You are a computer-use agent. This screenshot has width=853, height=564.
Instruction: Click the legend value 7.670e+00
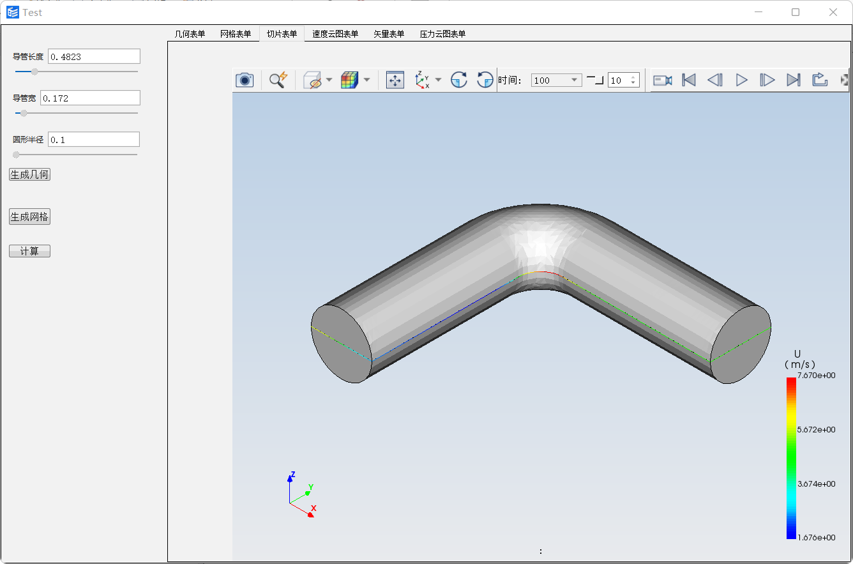tap(817, 376)
